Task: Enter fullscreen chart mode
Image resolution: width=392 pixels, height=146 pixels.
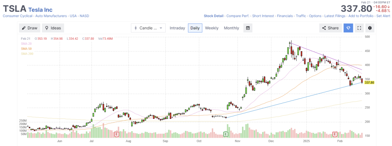Action: (359, 28)
